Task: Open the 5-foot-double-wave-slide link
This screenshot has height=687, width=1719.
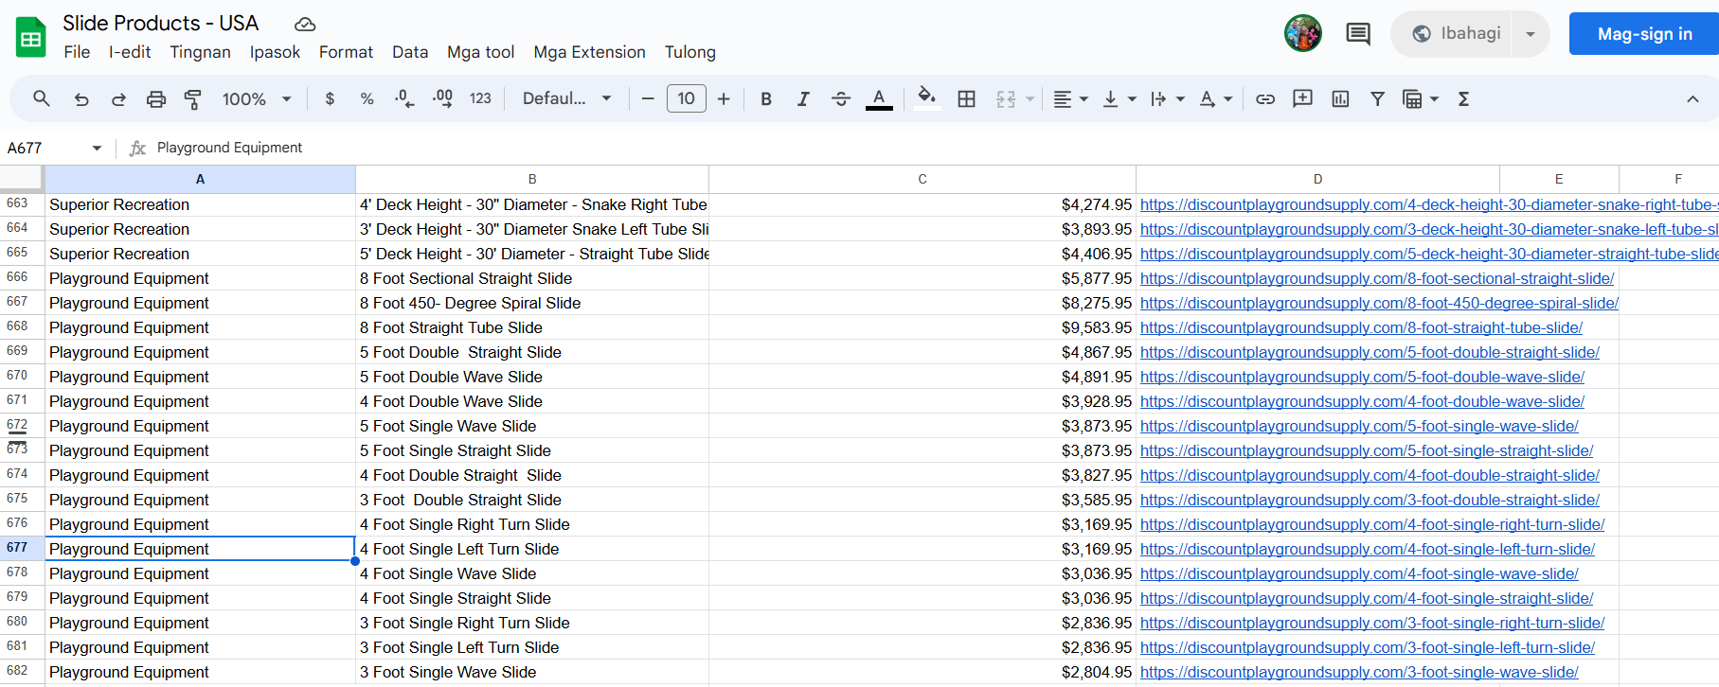Action: pos(1362,377)
